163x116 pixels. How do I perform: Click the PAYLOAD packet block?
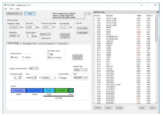pos(61,91)
